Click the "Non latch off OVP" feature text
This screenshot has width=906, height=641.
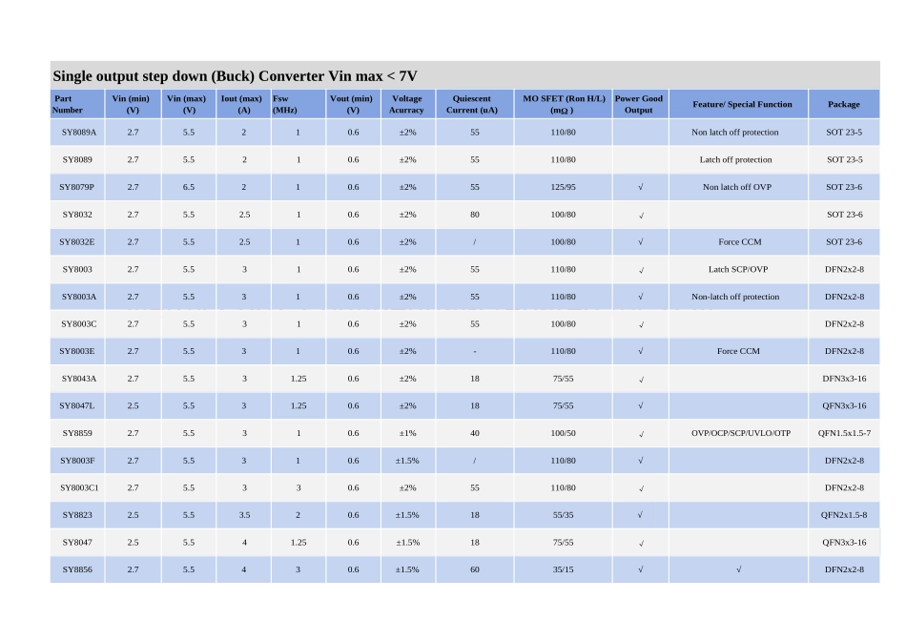tap(737, 187)
